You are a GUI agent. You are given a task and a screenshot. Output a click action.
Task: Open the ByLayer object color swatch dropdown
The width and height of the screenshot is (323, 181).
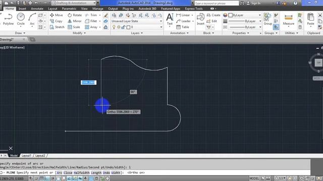point(245,15)
